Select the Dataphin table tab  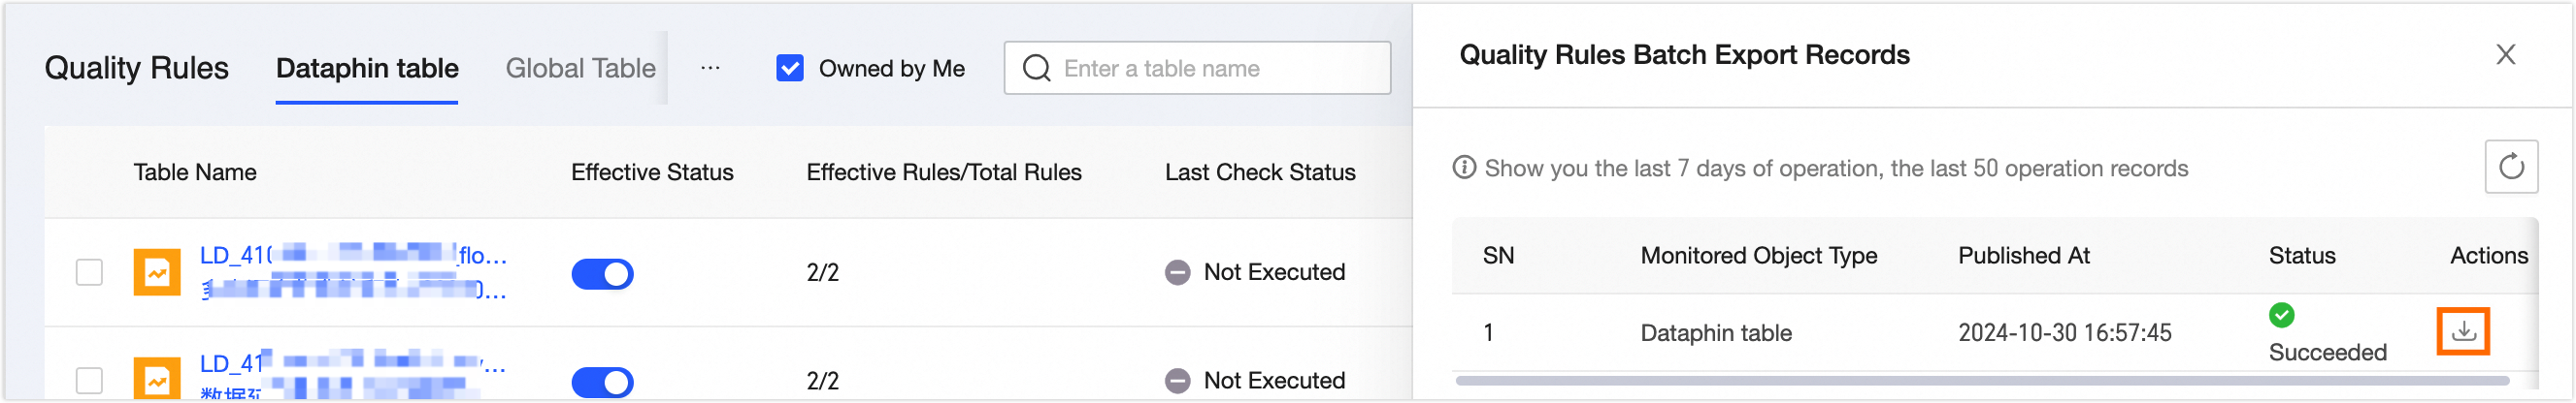coord(367,69)
